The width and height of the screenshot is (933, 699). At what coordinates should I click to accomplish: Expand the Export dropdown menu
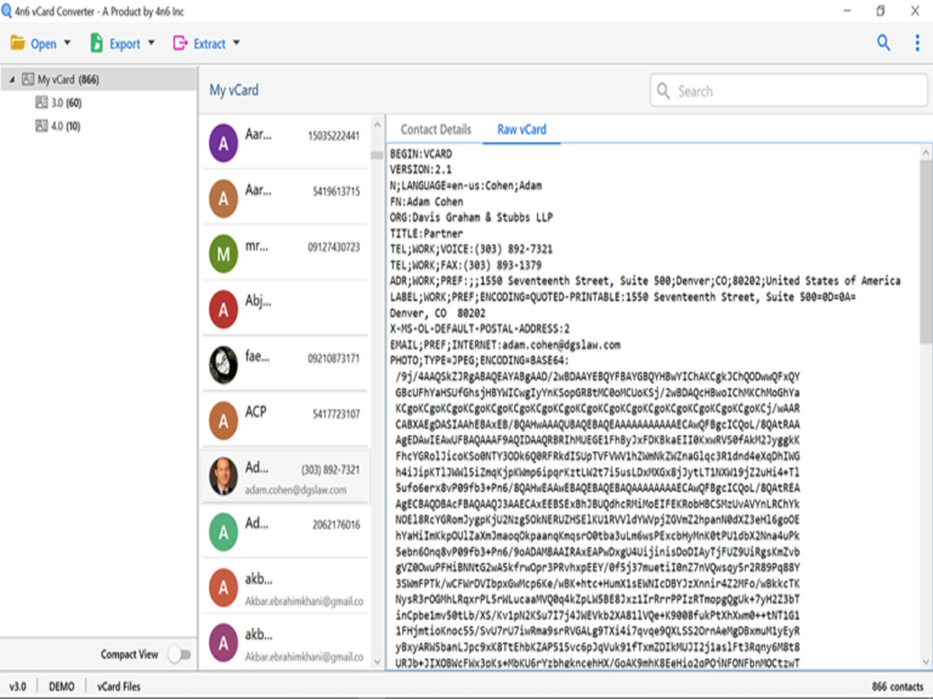pyautogui.click(x=152, y=43)
